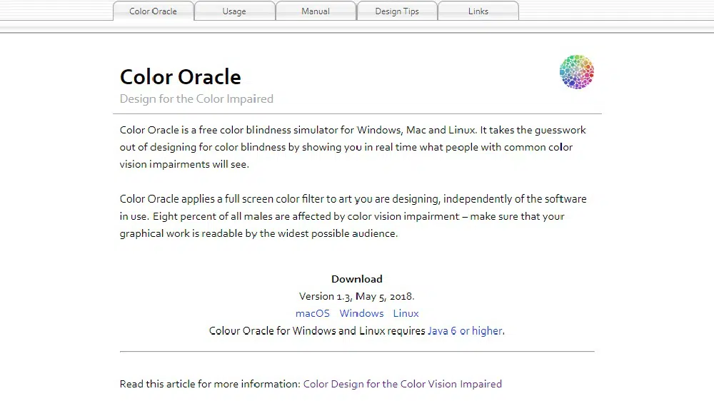This screenshot has height=401, width=714.
Task: Click the Color Oracle page heading
Action: 181,77
